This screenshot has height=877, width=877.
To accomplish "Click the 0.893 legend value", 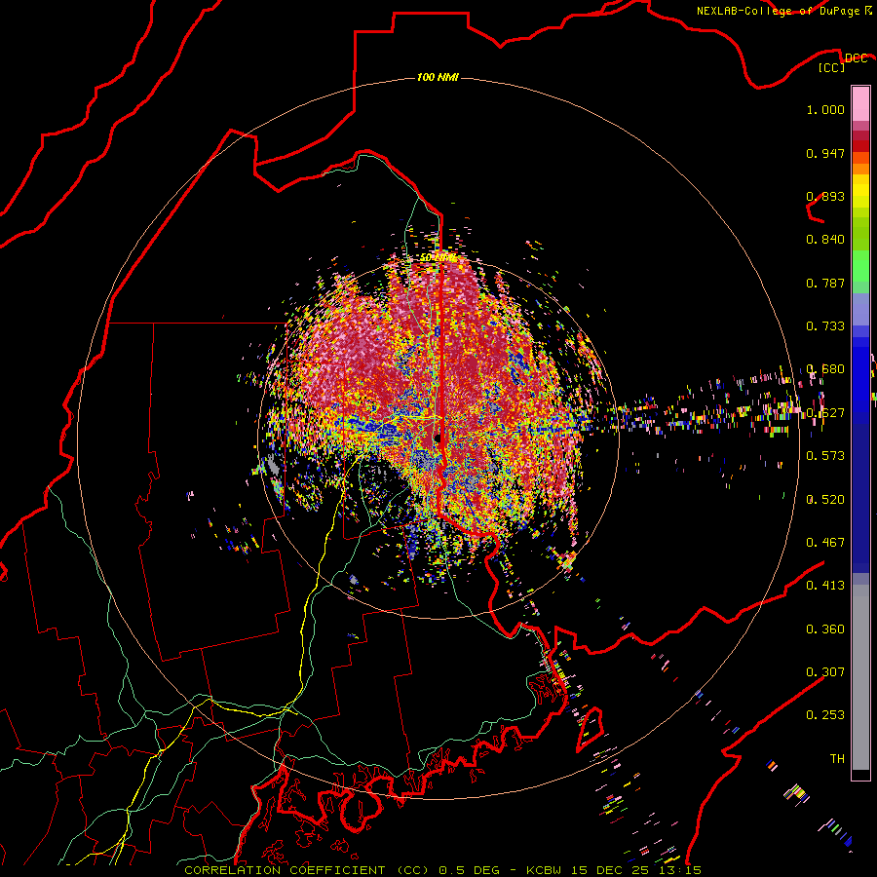I will pyautogui.click(x=825, y=196).
